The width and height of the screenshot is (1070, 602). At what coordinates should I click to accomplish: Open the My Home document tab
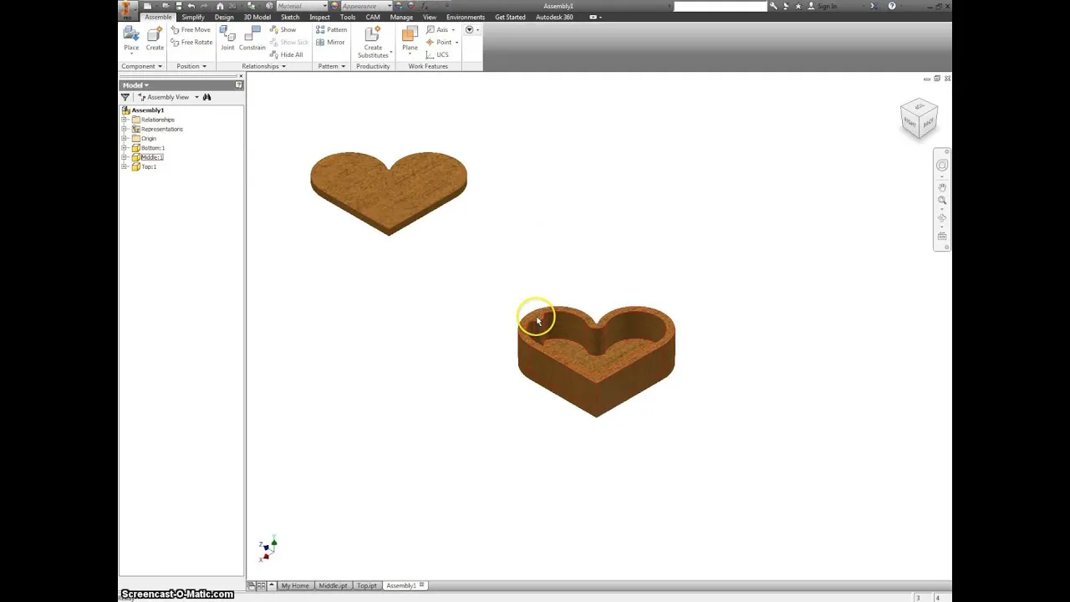click(294, 585)
